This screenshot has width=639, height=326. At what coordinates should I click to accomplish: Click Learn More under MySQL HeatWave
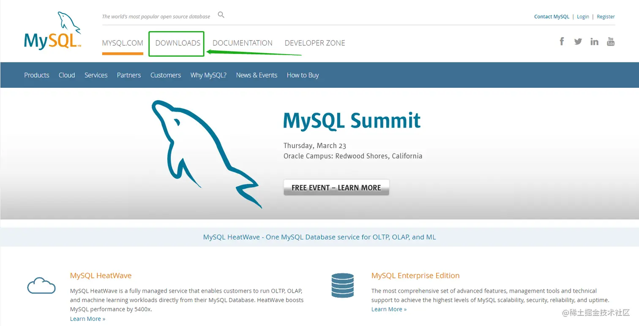87,319
